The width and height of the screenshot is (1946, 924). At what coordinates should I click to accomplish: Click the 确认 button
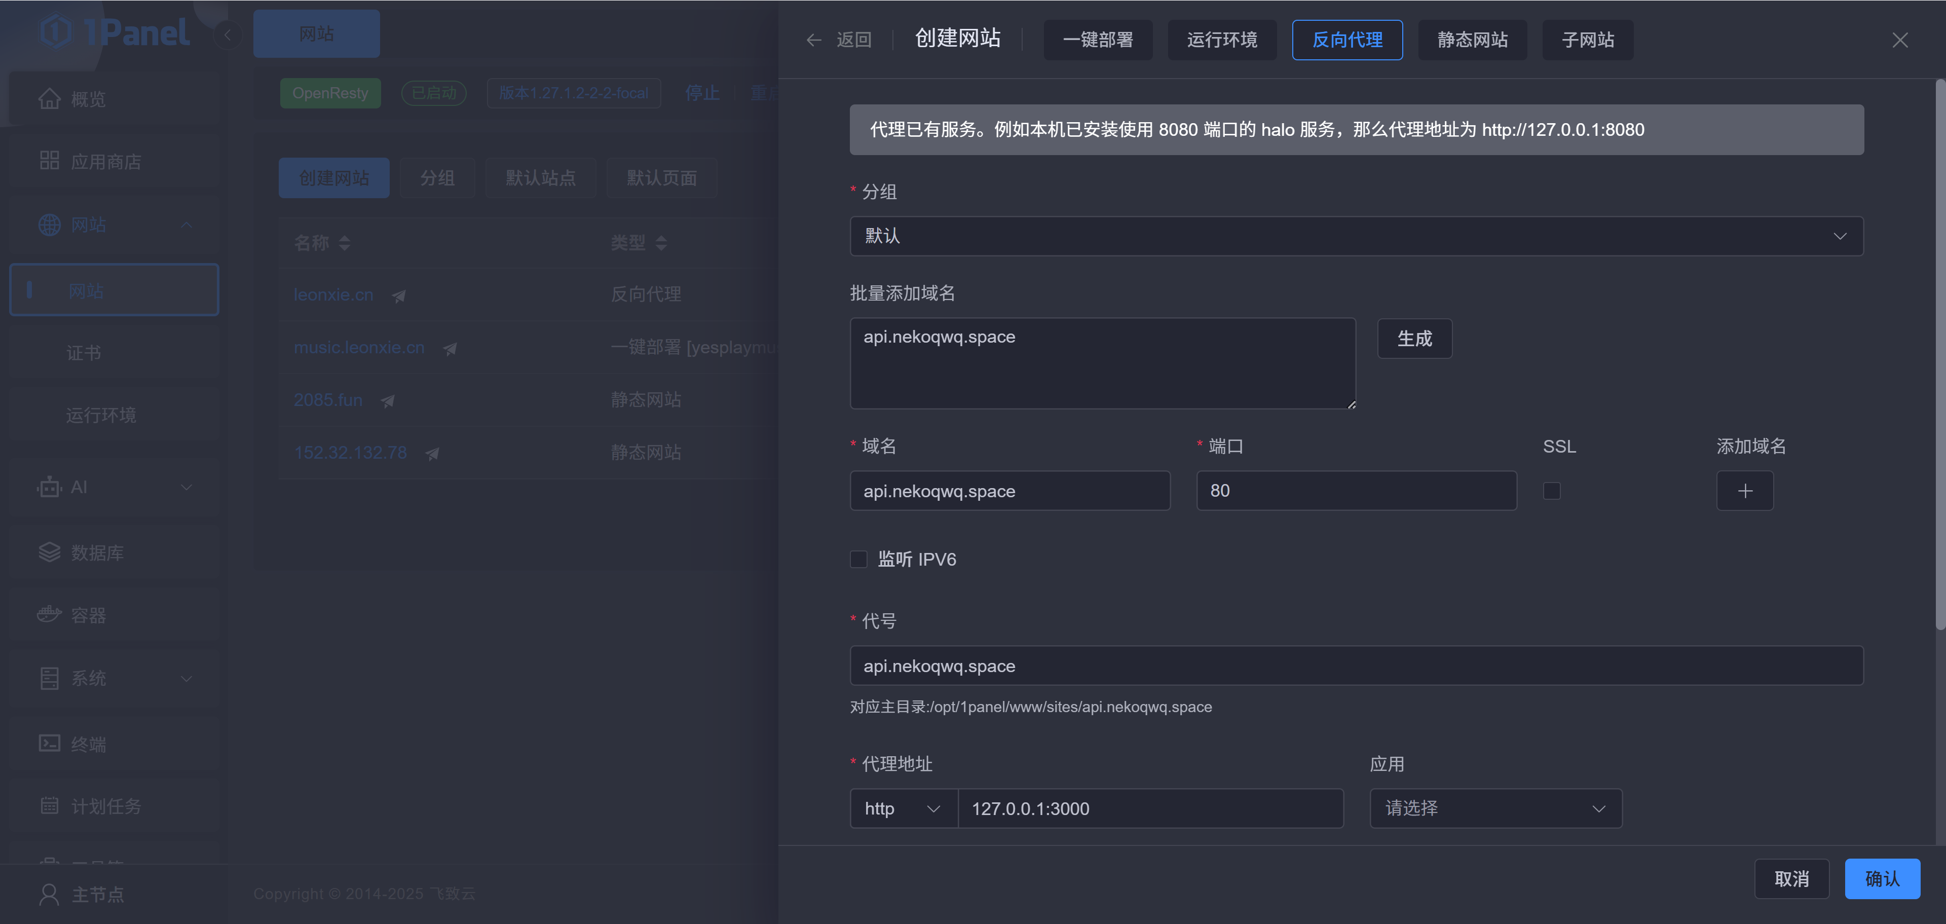[1882, 879]
